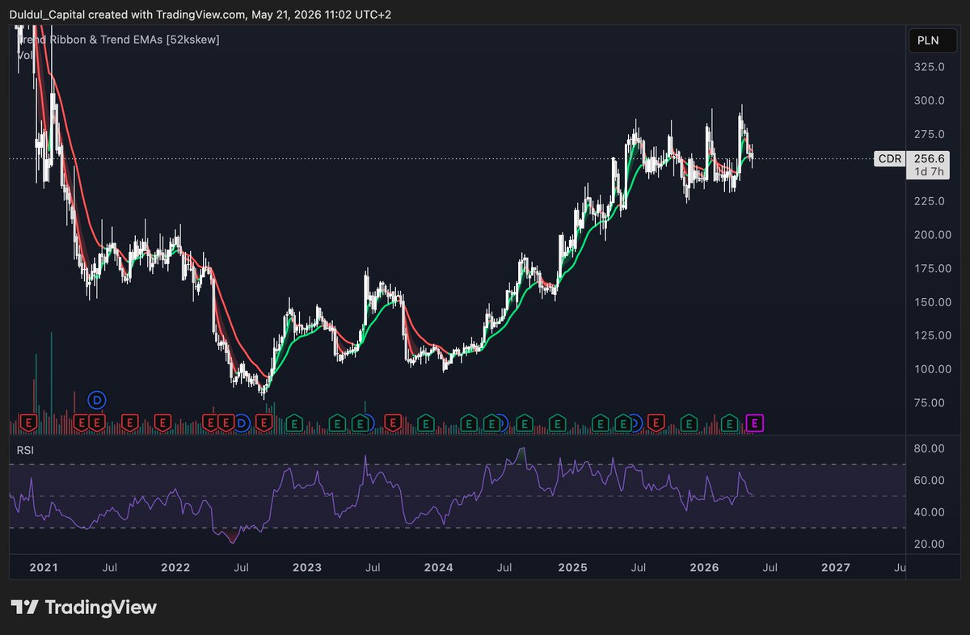970x635 pixels.
Task: Click the magenta upcoming earnings E marker
Action: [755, 423]
